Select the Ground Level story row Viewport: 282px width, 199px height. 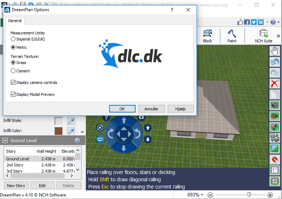click(x=39, y=159)
